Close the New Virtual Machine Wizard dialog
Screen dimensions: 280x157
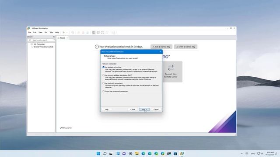click(x=160, y=51)
